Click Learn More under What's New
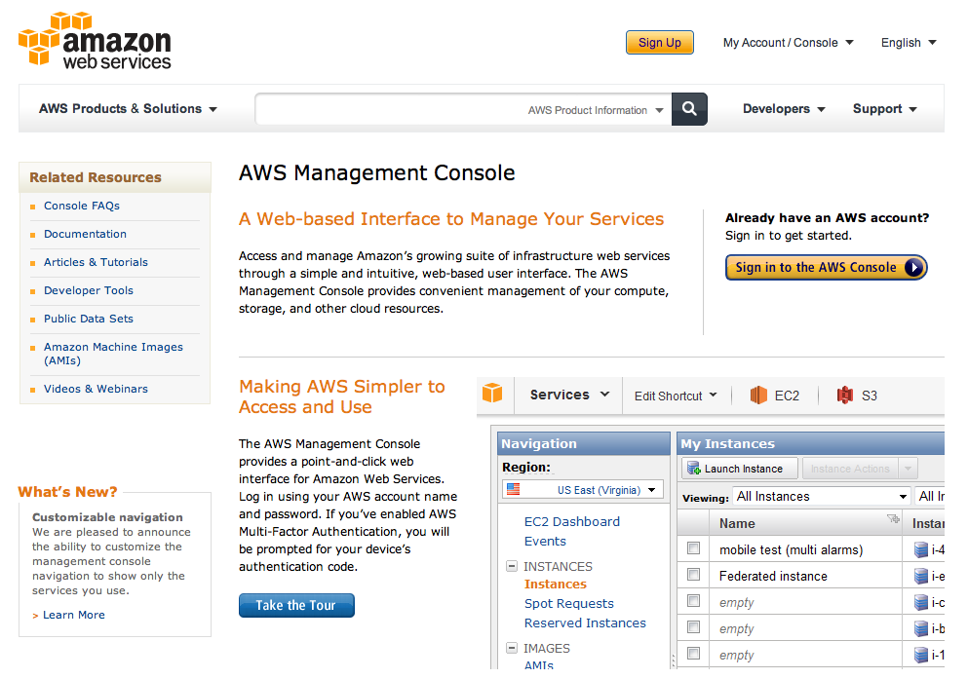The height and width of the screenshot is (679, 968). (x=73, y=615)
